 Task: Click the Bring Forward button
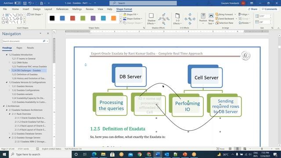224,14
